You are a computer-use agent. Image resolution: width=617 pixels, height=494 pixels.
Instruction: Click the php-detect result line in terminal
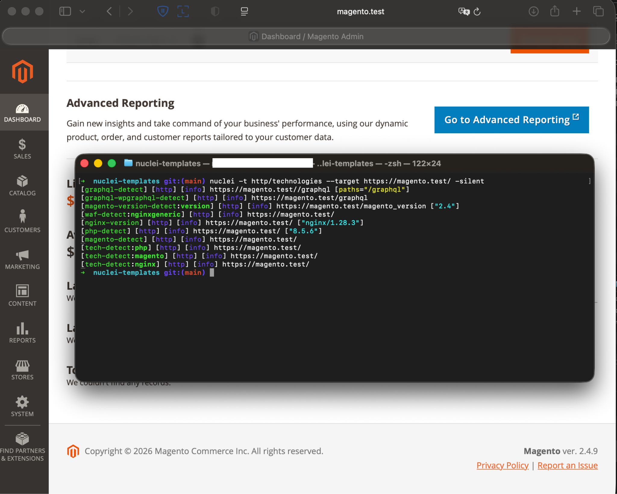202,231
